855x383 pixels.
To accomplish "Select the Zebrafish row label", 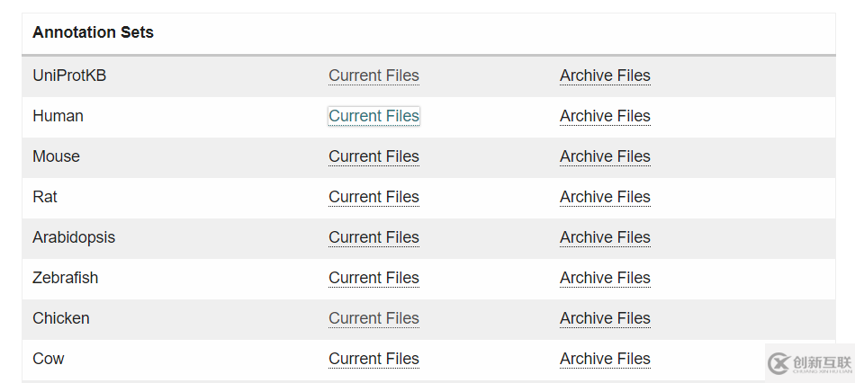I will pyautogui.click(x=65, y=278).
